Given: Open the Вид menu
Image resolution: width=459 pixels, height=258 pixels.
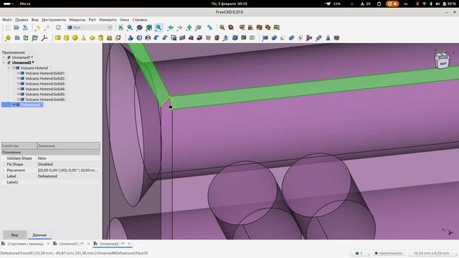Looking at the screenshot, I should (35, 19).
